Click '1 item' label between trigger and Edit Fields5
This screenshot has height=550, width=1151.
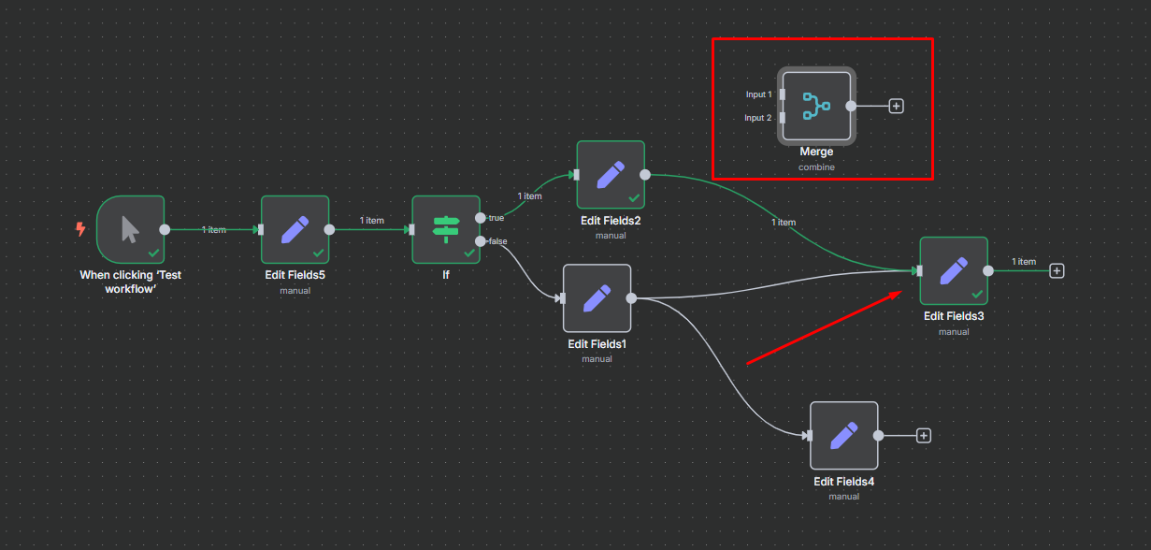pyautogui.click(x=214, y=229)
